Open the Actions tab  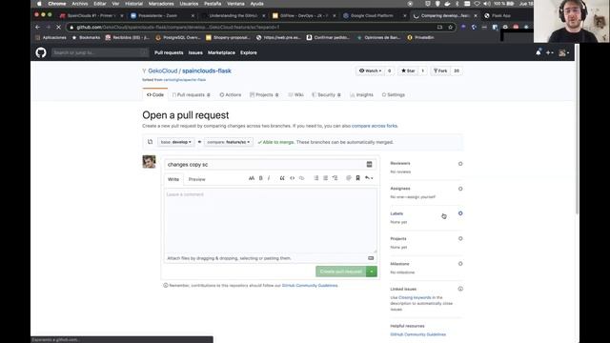point(231,95)
